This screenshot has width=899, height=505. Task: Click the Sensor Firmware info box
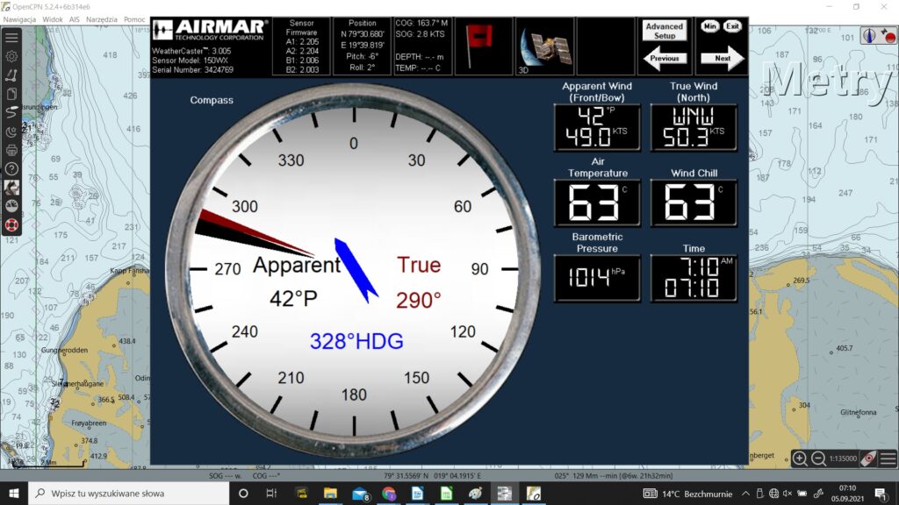[302, 46]
